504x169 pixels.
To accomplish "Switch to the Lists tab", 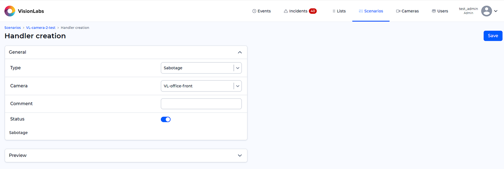I will (x=339, y=11).
